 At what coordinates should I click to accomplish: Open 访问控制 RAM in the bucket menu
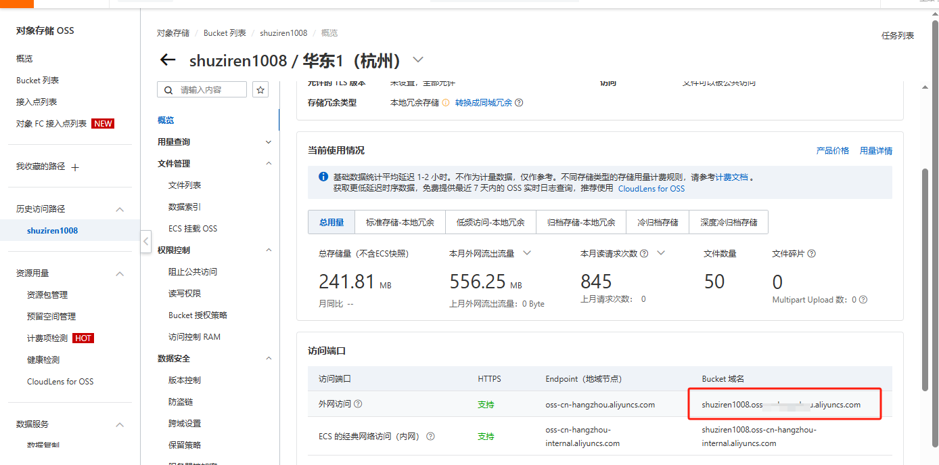tap(194, 337)
